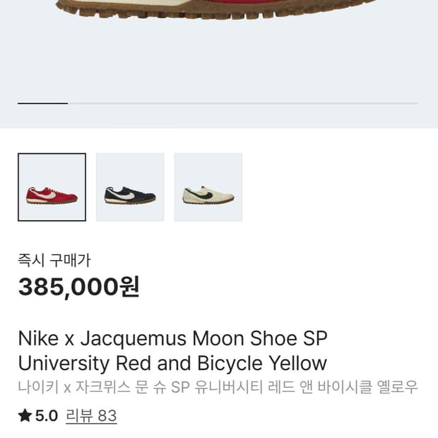The image size is (438, 438).
Task: Select the red Moon Shoe thumbnail
Action: point(52,187)
